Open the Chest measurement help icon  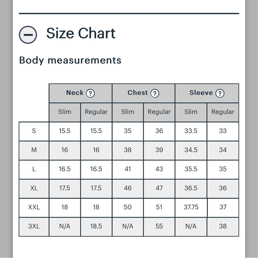(x=155, y=93)
